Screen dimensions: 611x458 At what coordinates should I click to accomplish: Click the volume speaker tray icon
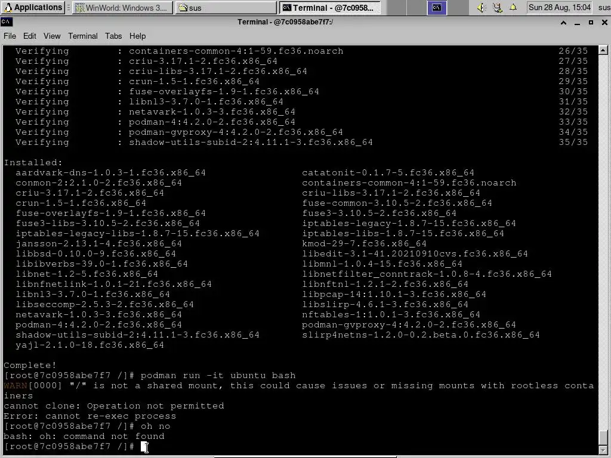click(x=482, y=7)
